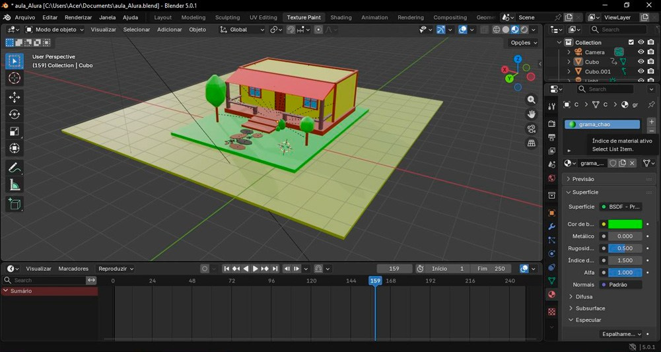Switch to rendered viewport shading

point(524,30)
